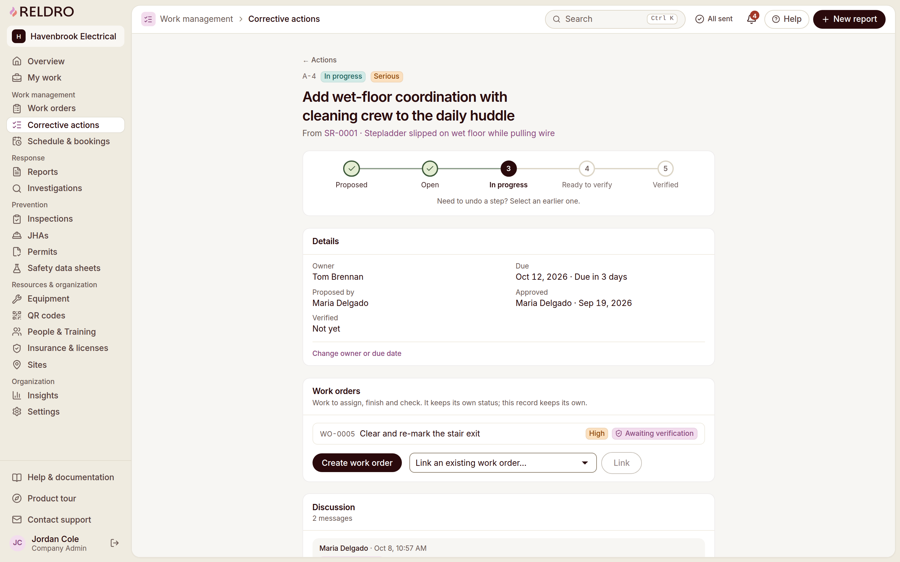This screenshot has height=562, width=900.
Task: Open work order WO-0005 row
Action: coord(508,433)
